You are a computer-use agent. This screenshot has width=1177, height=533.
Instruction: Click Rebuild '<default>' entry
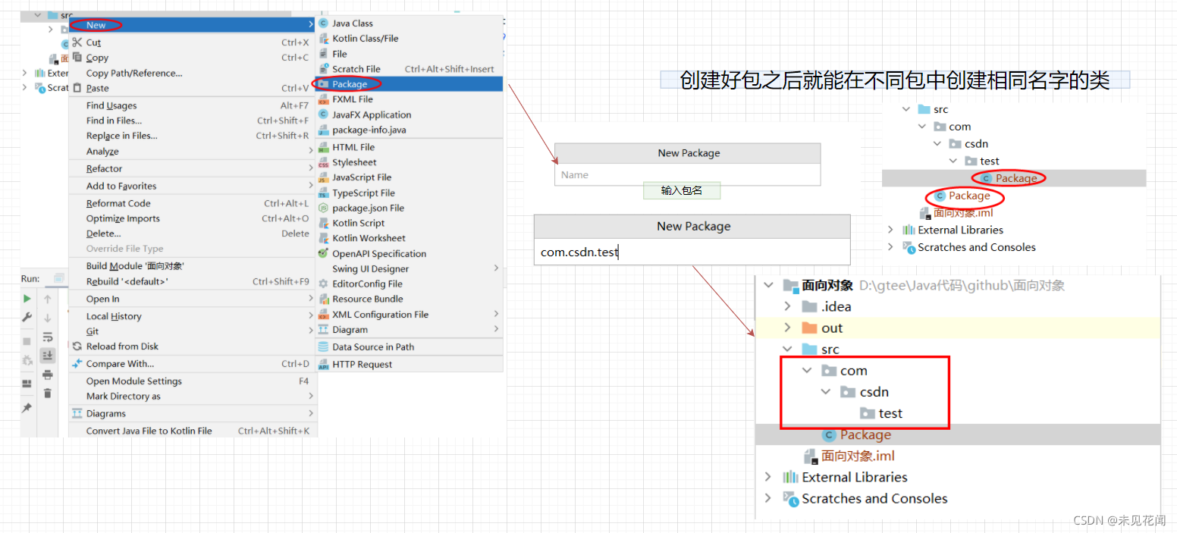point(191,281)
